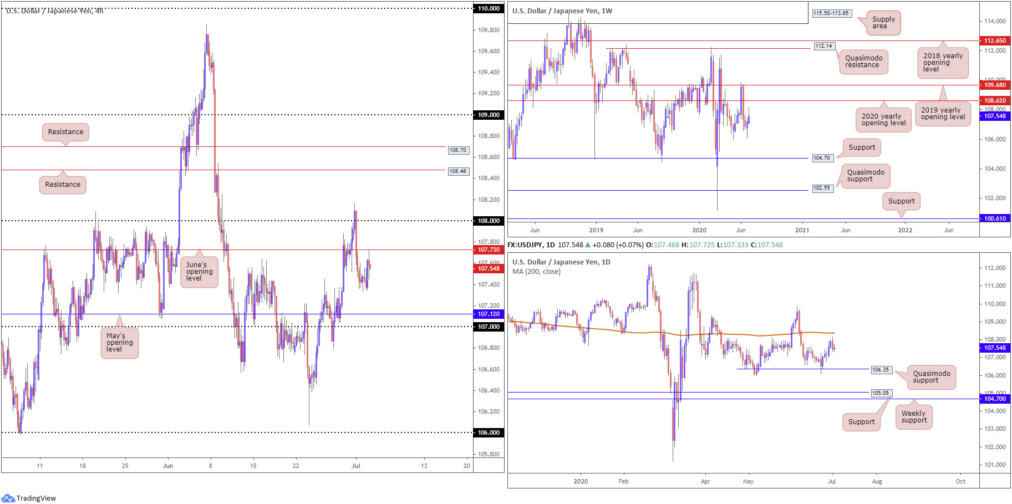
Task: Select the May's opening level callout
Action: pos(119,343)
